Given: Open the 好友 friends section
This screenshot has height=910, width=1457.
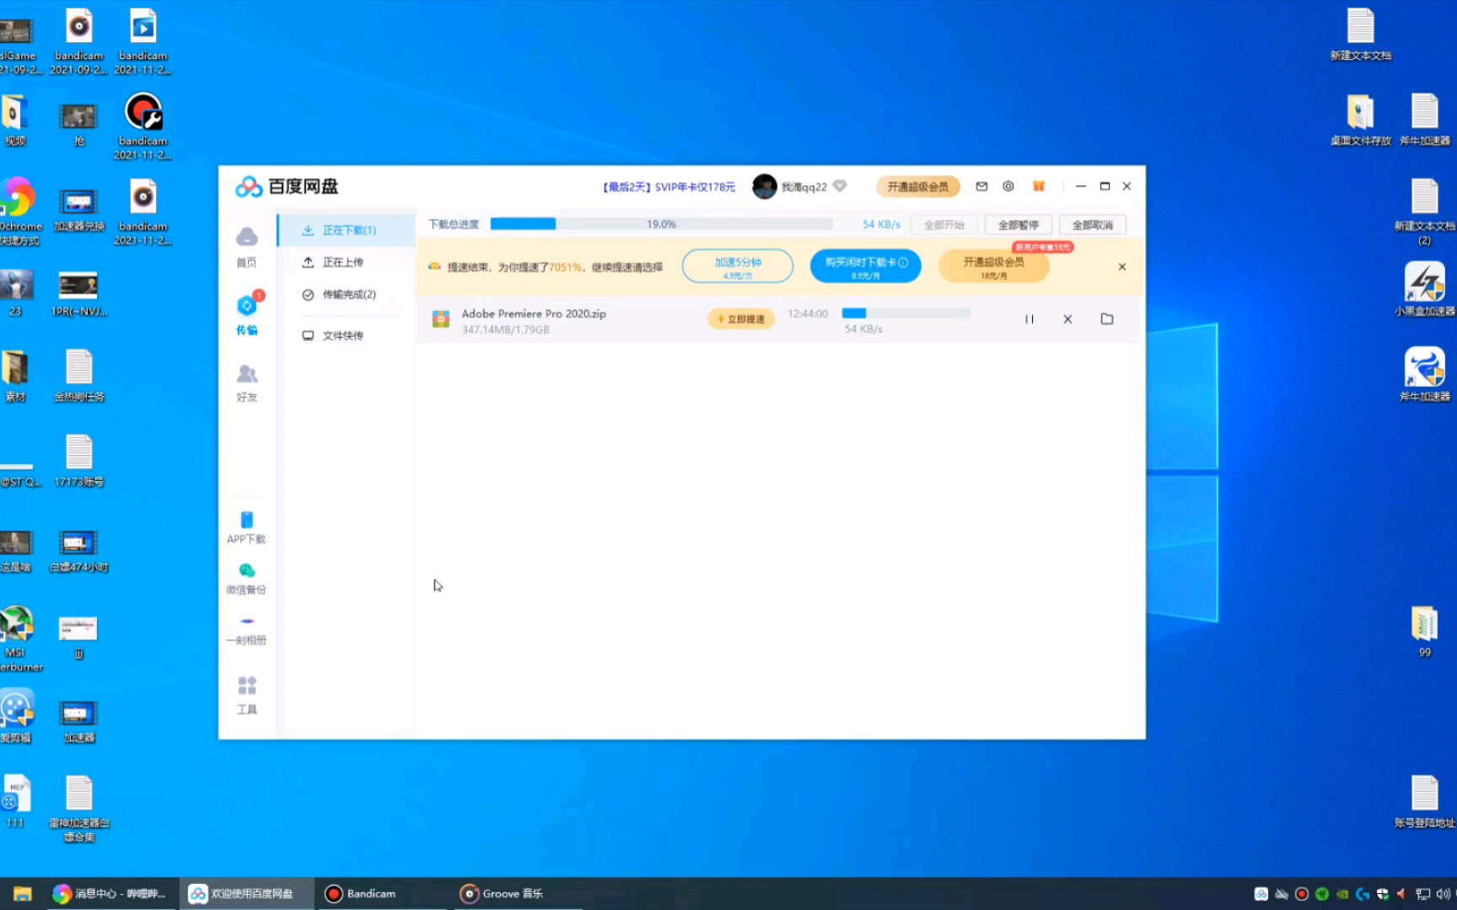Looking at the screenshot, I should [246, 382].
